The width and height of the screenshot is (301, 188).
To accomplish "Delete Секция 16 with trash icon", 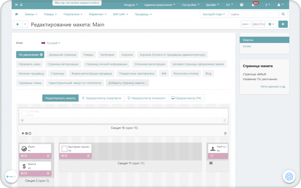I will pyautogui.click(x=225, y=133).
